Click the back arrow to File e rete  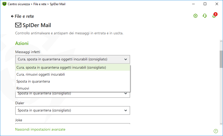coord(12,16)
